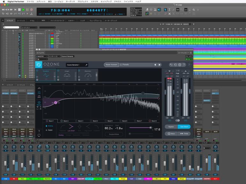Image resolution: width=246 pixels, height=184 pixels.
Task: Toggle Imager module power button
Action: point(58,71)
